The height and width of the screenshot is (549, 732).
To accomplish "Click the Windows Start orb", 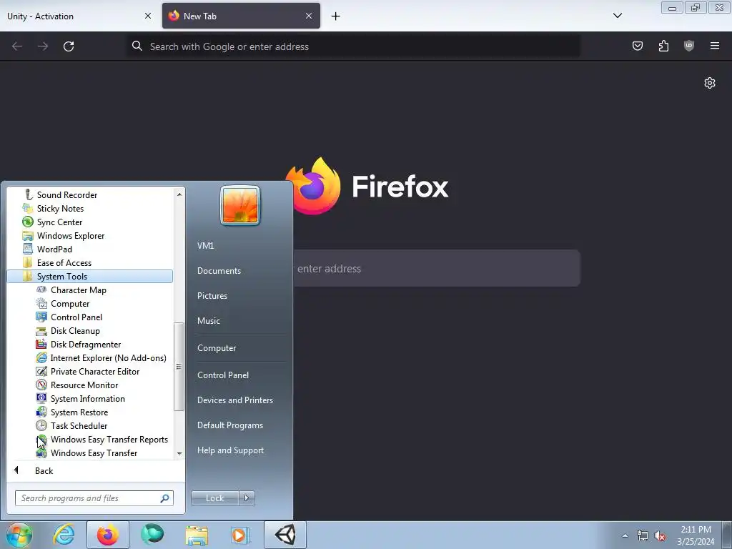I will coord(19,535).
